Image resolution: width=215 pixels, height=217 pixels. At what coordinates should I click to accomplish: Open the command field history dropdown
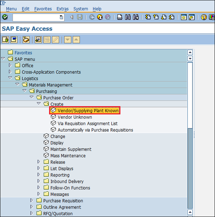(x=61, y=17)
